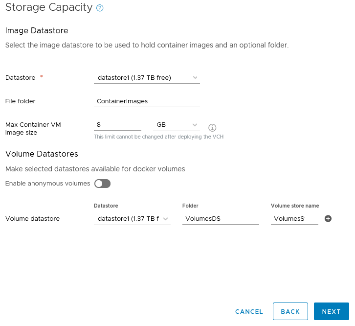This screenshot has height=326, width=355.
Task: Click the 'File folder' label
Action: tap(21, 101)
